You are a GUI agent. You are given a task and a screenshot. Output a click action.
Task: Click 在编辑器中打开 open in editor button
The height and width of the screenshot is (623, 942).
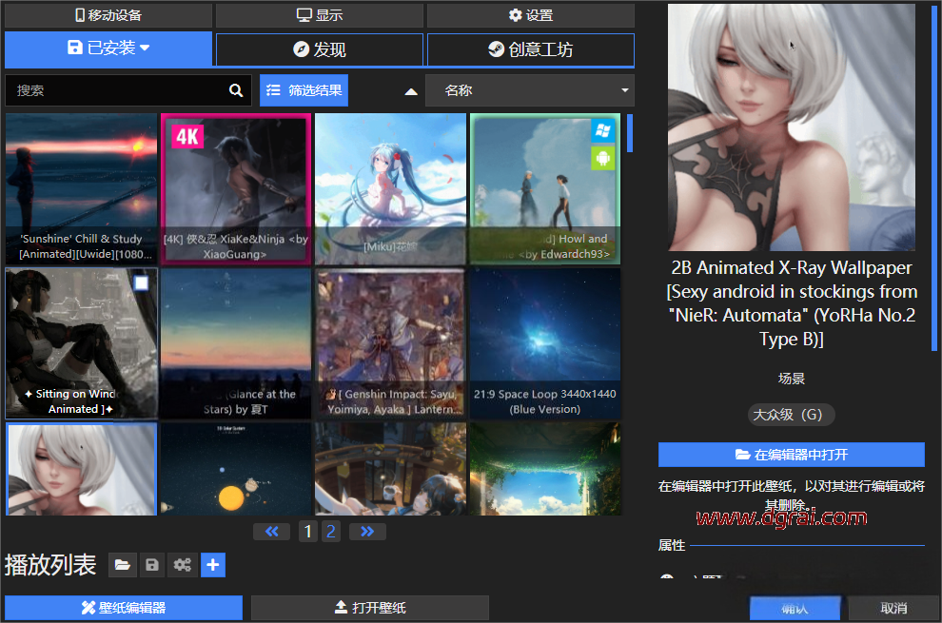(791, 455)
